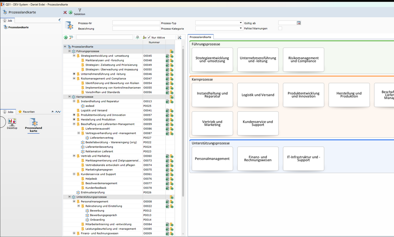Image resolution: width=394 pixels, height=237 pixels.
Task: Open the Prozess-Typ dropdown
Action: click(x=240, y=23)
